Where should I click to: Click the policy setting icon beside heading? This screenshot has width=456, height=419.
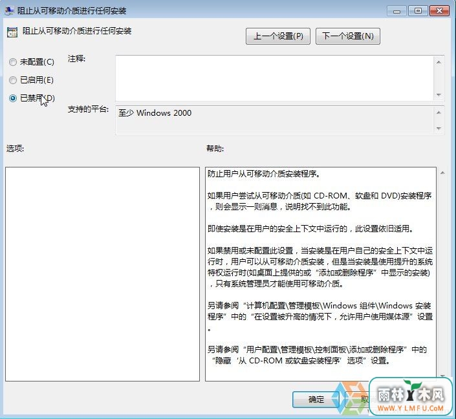12,32
